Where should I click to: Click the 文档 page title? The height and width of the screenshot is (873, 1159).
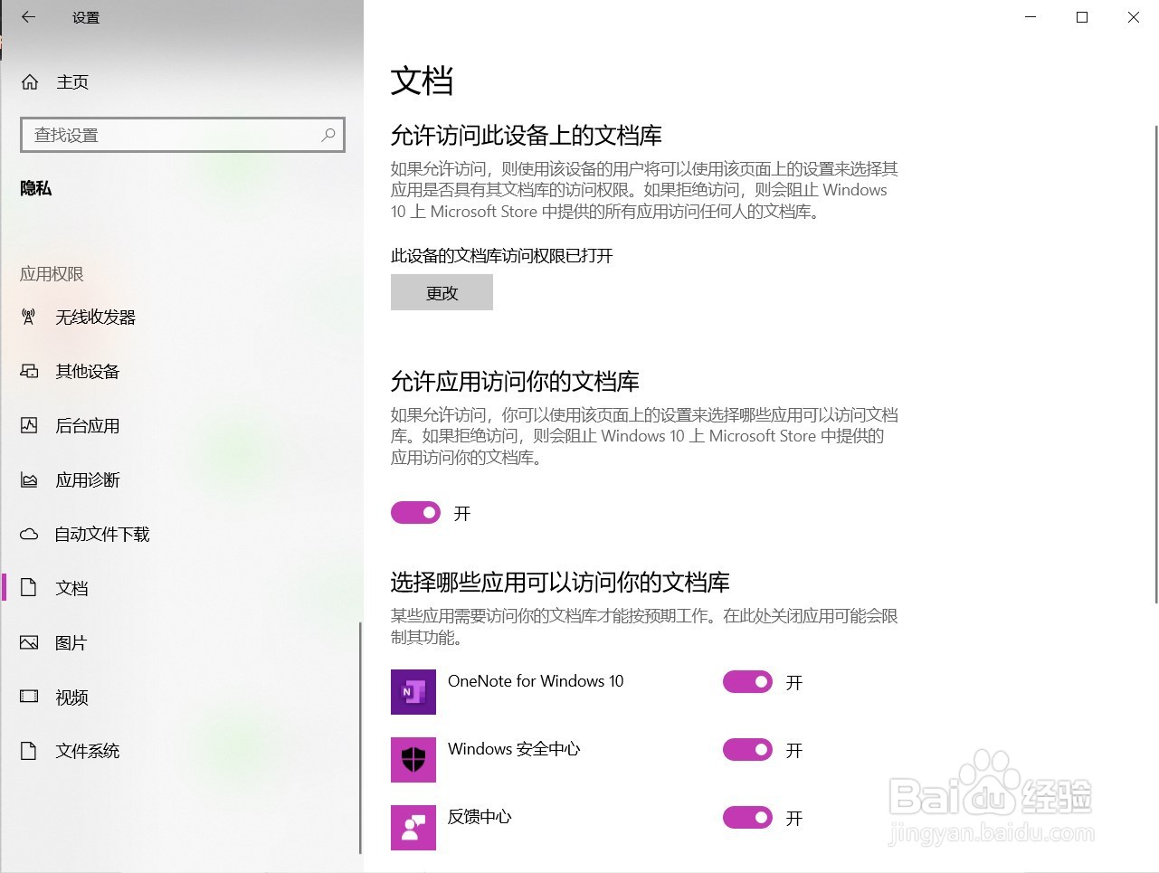422,81
